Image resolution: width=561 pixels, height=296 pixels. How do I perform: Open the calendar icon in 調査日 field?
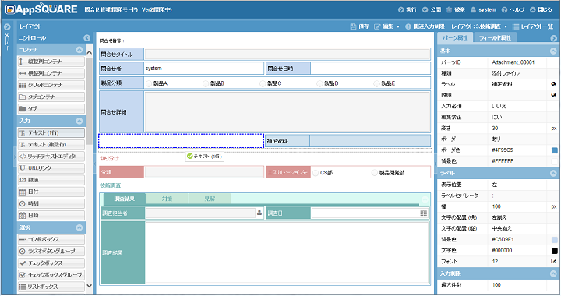point(424,213)
